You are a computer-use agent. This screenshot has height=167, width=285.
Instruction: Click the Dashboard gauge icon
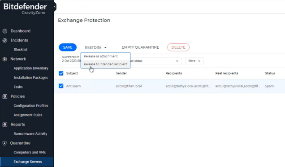[5, 31]
